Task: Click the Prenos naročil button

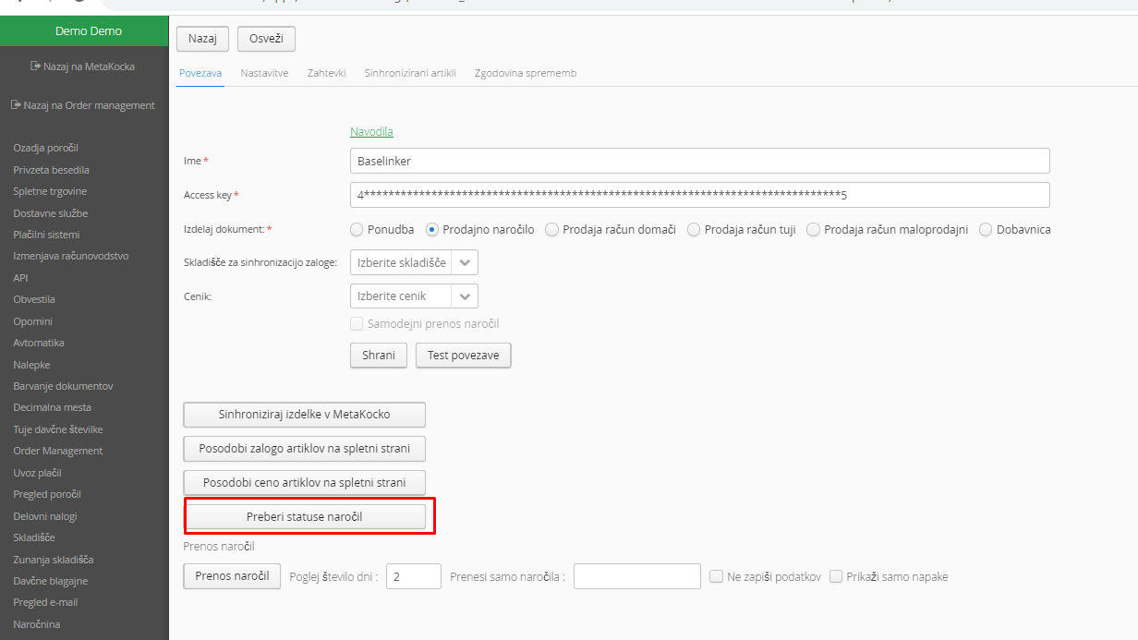Action: coord(232,576)
